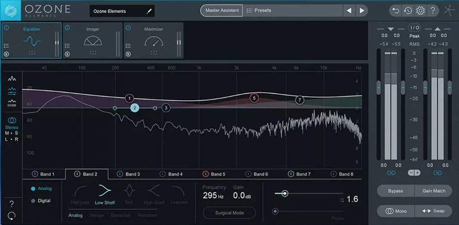The width and height of the screenshot is (459, 225).
Task: Open the Band 4 tab
Action: [x=172, y=174]
